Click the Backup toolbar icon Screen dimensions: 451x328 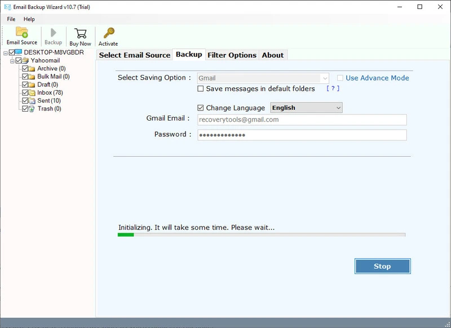point(53,33)
